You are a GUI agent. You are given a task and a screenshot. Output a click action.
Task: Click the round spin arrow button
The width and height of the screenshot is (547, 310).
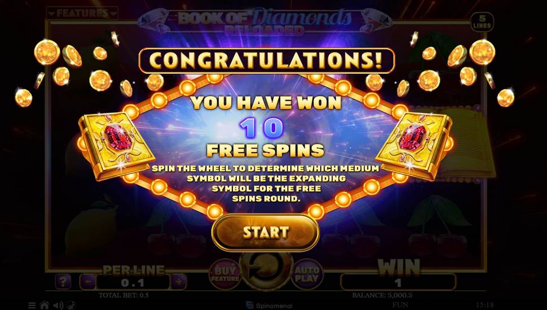266,271
